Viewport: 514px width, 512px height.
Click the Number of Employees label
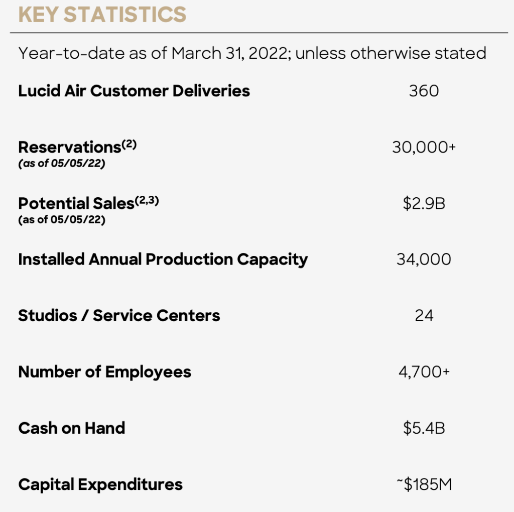point(104,372)
